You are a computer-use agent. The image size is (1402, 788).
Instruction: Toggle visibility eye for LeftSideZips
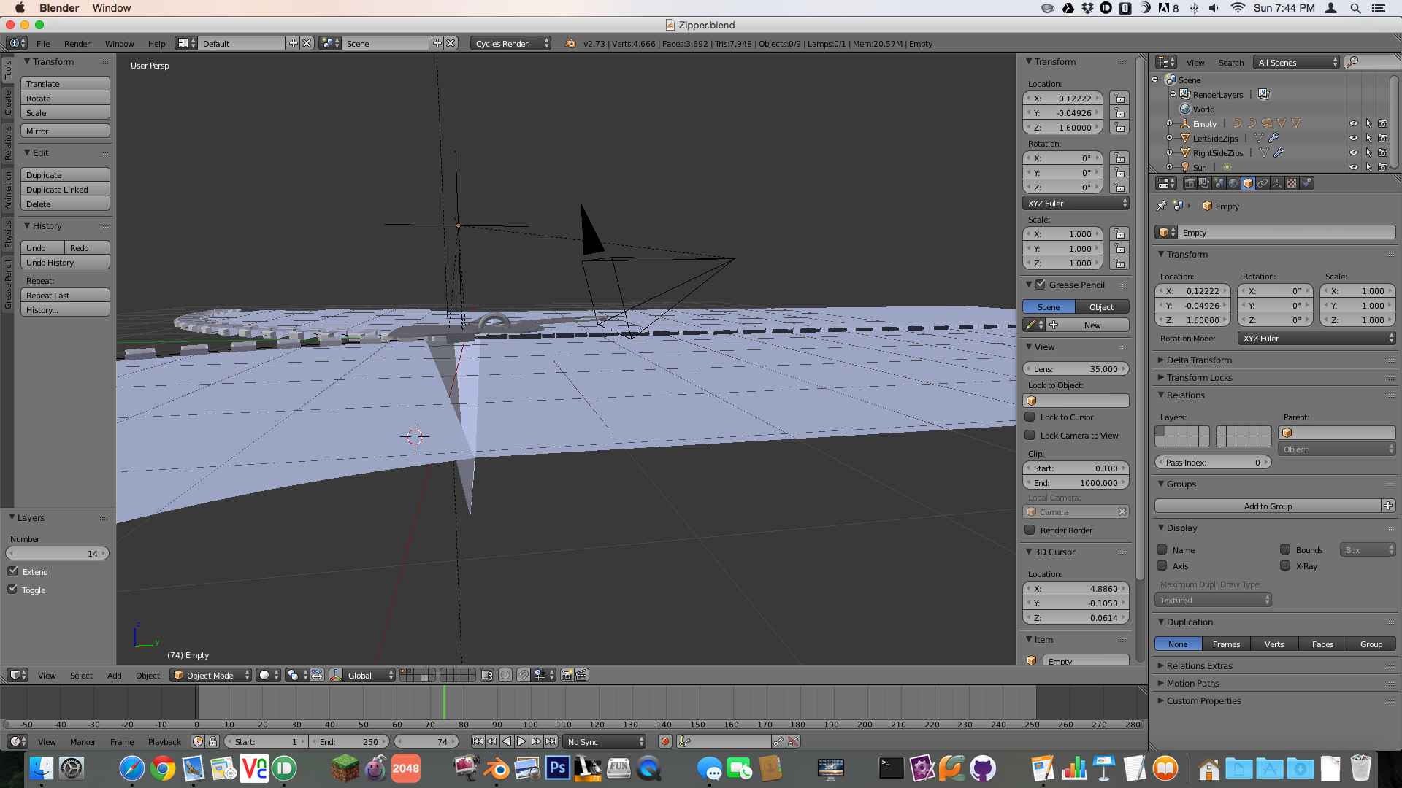pyautogui.click(x=1353, y=139)
